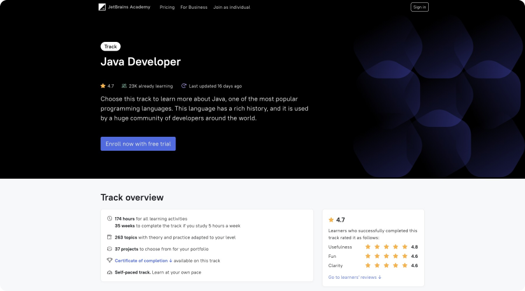The width and height of the screenshot is (525, 291).
Task: Click the star icon beside the hero 4.7 rating
Action: coord(103,86)
